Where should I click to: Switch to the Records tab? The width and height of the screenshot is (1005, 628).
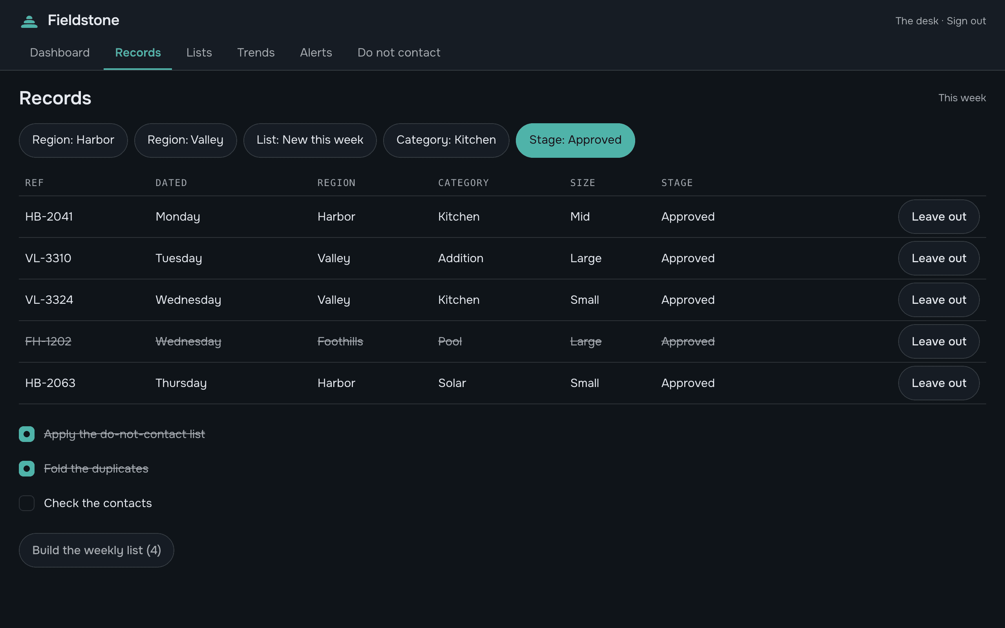pyautogui.click(x=138, y=53)
